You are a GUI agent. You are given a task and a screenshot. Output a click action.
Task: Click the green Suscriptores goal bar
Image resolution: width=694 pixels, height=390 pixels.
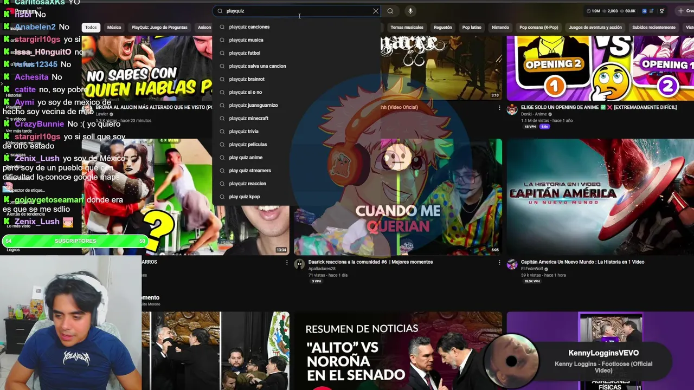pyautogui.click(x=75, y=241)
